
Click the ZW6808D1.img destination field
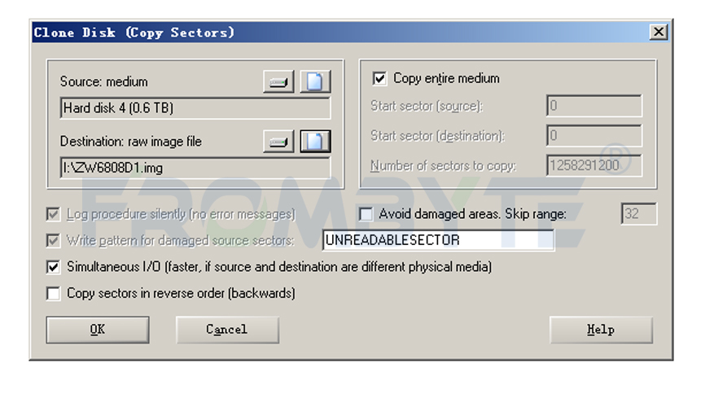pos(195,168)
